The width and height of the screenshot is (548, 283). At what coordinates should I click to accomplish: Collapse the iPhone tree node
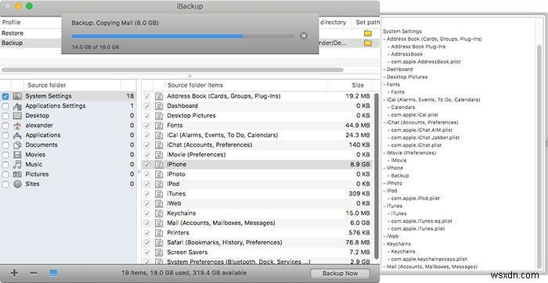384,168
